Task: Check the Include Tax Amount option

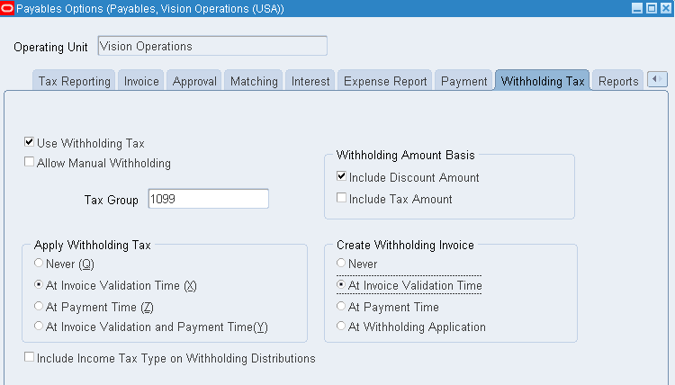Action: click(342, 199)
